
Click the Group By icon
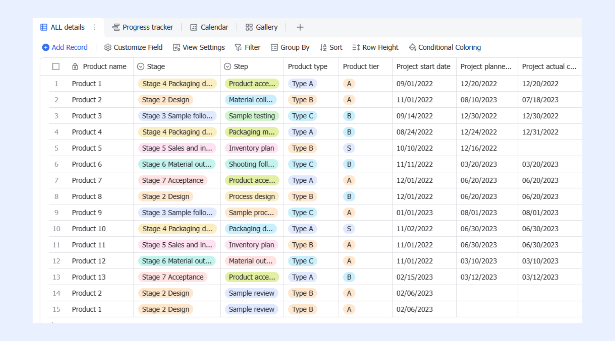tap(274, 47)
